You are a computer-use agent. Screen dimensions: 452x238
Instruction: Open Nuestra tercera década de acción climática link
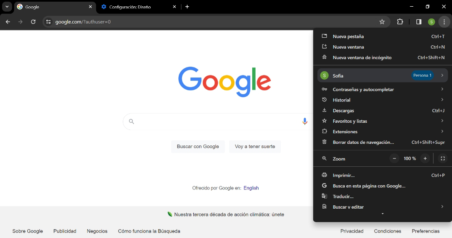point(229,215)
